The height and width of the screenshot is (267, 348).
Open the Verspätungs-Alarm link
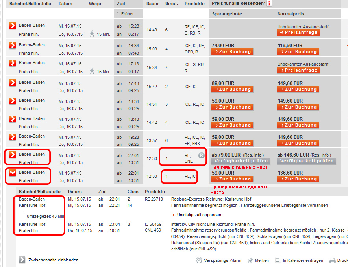pyautogui.click(x=222, y=260)
